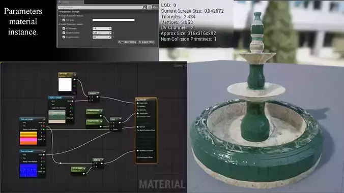Click RGB output pin on blue Texture Sample
Image resolution: width=344 pixels, height=193 pixels.
(x=43, y=155)
